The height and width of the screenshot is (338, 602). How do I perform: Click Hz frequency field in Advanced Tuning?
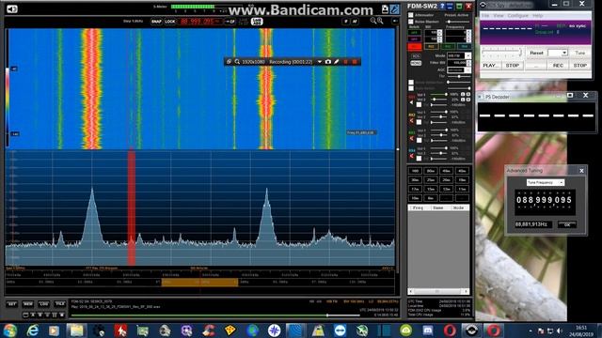pyautogui.click(x=533, y=224)
